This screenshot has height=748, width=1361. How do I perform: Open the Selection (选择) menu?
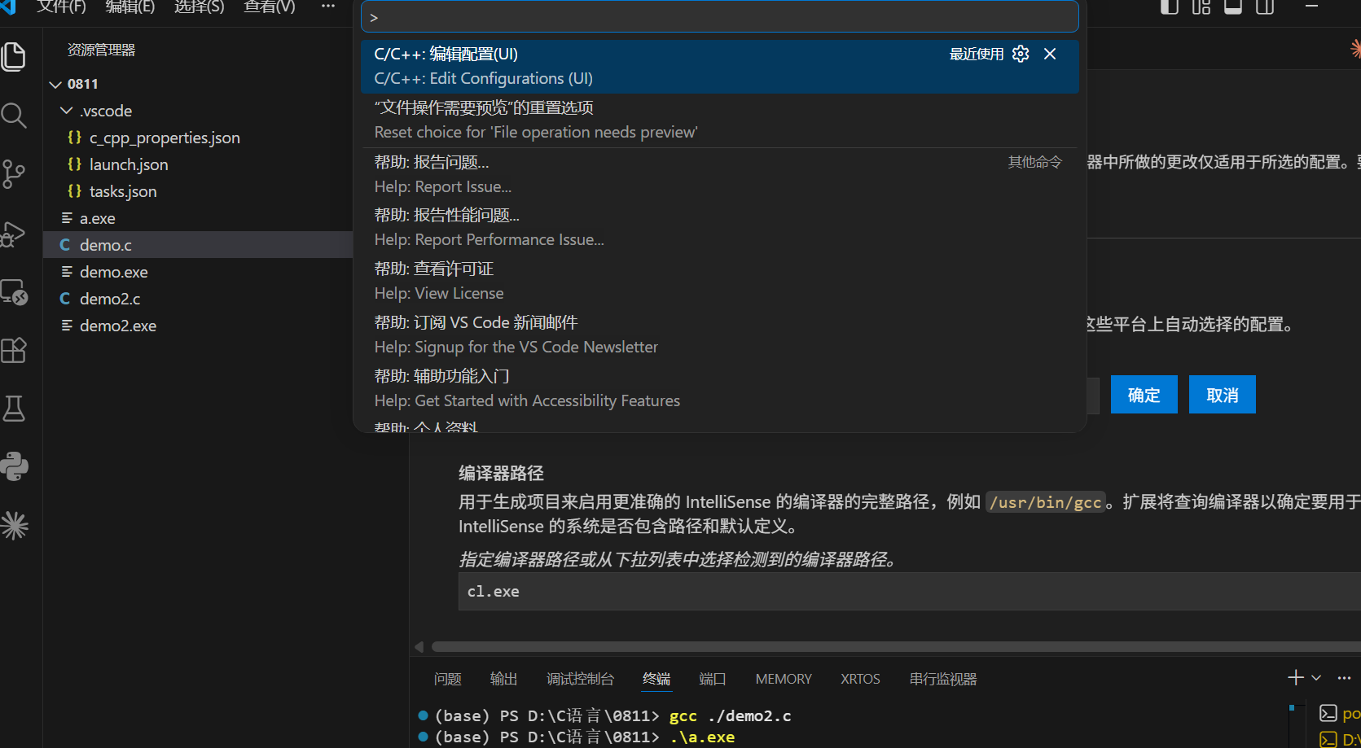point(200,7)
